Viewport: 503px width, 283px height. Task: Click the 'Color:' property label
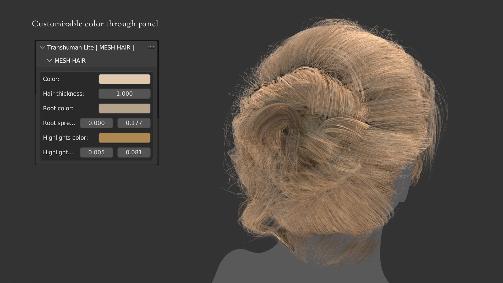pos(51,79)
